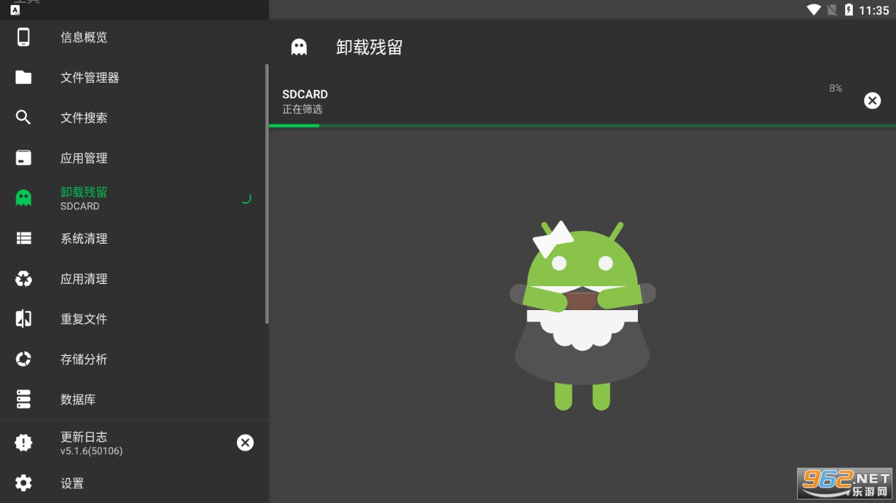Open 系统清理 tool
Screen dimensions: 896x503
[134, 238]
